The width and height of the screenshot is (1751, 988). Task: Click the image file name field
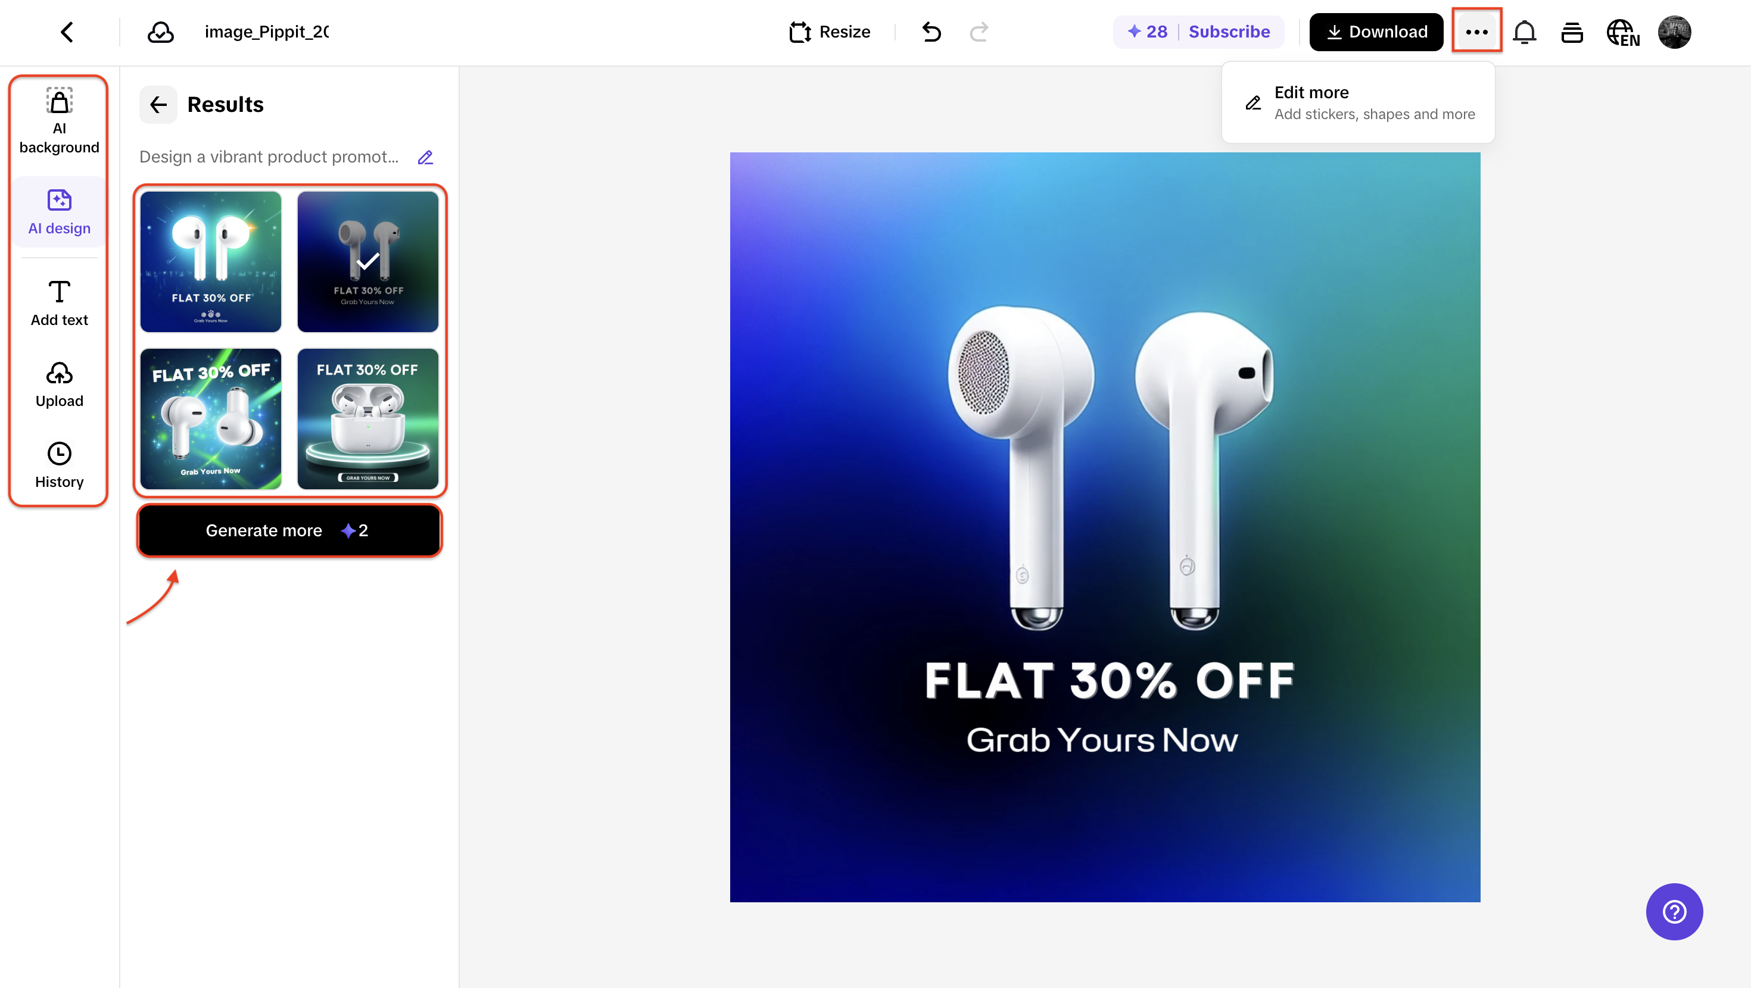266,32
